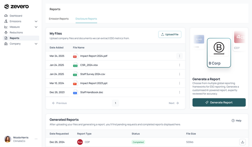Expand the Measure sidebar section
Viewport: 252px width, 147px height.
36,27
